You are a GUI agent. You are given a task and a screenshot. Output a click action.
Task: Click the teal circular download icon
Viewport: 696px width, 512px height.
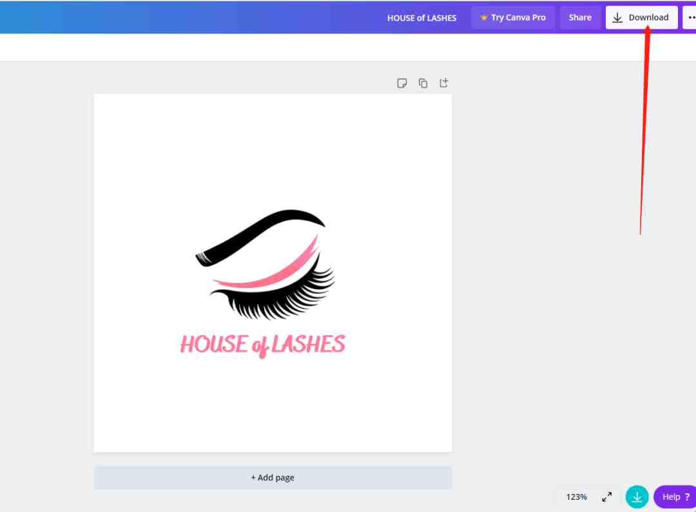[x=637, y=497]
